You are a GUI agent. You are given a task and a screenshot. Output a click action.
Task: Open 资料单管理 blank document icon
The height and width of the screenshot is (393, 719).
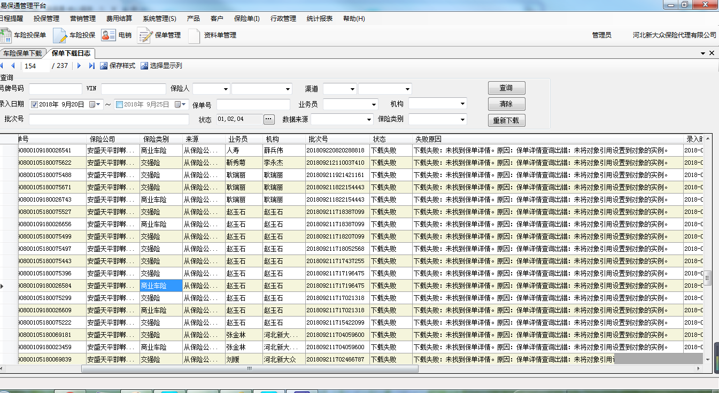[195, 35]
